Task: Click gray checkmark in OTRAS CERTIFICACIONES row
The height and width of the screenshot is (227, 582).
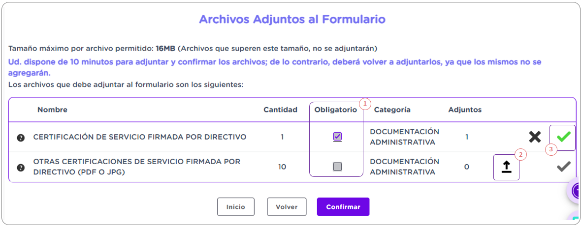Action: click(x=563, y=167)
